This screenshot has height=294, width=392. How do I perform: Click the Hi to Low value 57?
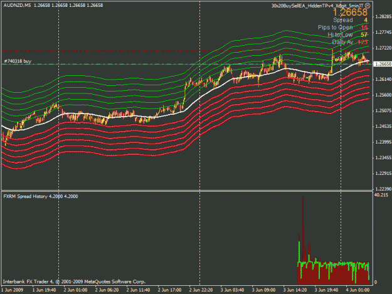[364, 34]
